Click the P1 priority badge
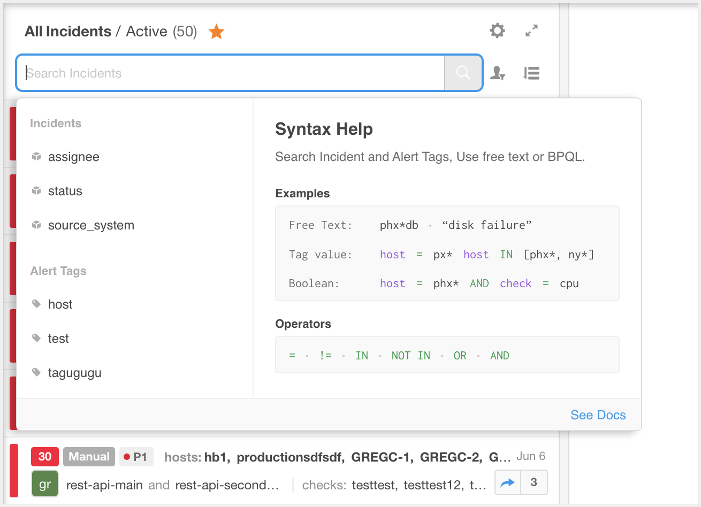Image resolution: width=701 pixels, height=507 pixels. click(x=136, y=456)
